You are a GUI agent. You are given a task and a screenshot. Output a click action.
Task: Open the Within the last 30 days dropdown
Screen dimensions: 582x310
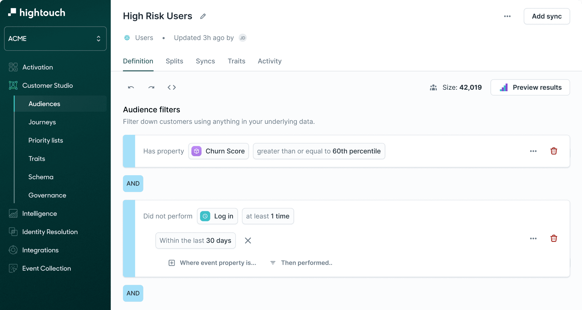pos(195,240)
